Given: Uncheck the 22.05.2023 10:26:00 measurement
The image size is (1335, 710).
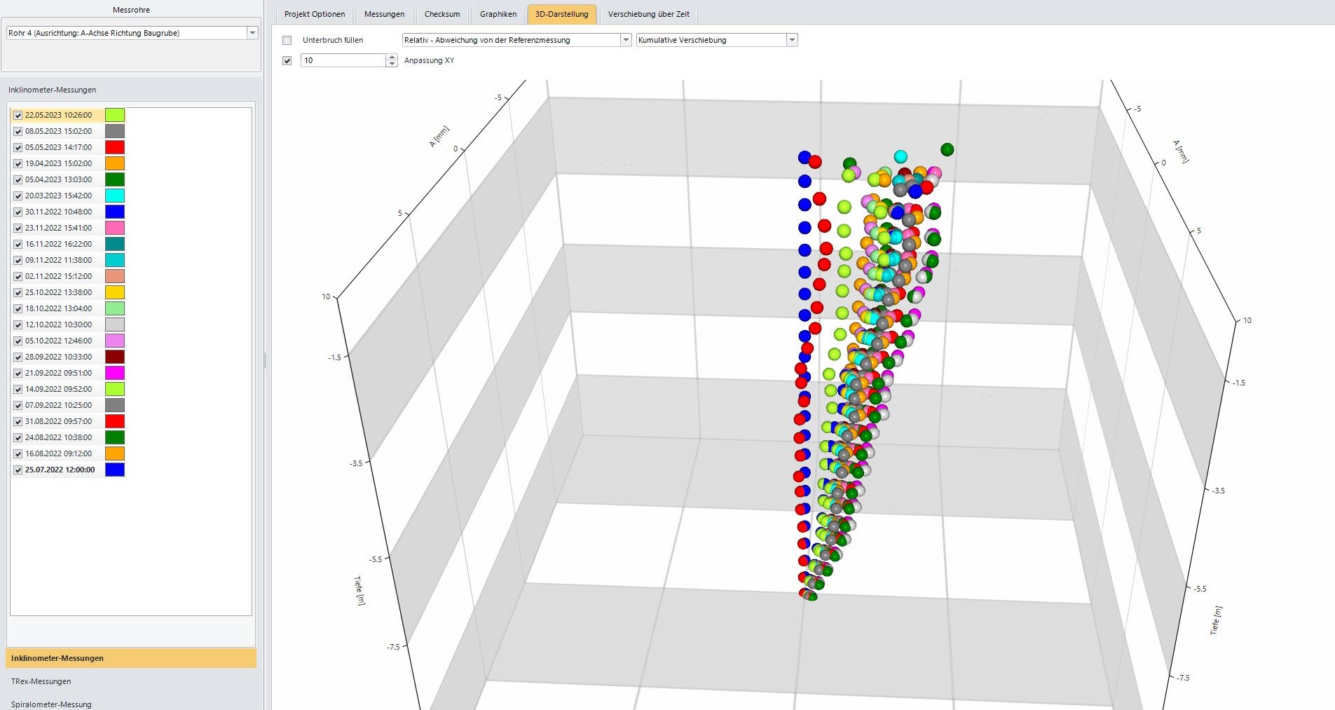Looking at the screenshot, I should (x=18, y=116).
